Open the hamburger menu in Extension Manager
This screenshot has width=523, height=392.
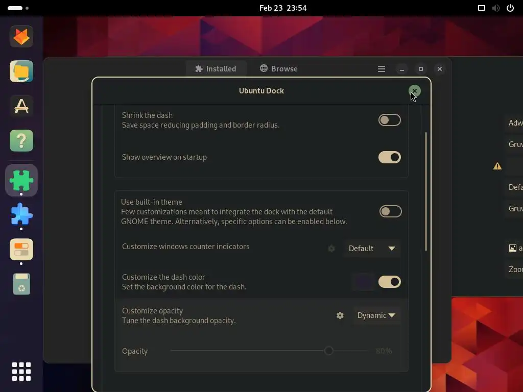coord(381,69)
